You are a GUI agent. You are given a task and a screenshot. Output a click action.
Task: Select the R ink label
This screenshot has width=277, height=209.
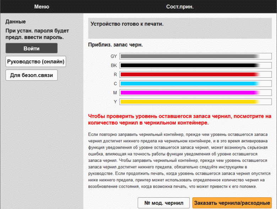[x=115, y=75]
